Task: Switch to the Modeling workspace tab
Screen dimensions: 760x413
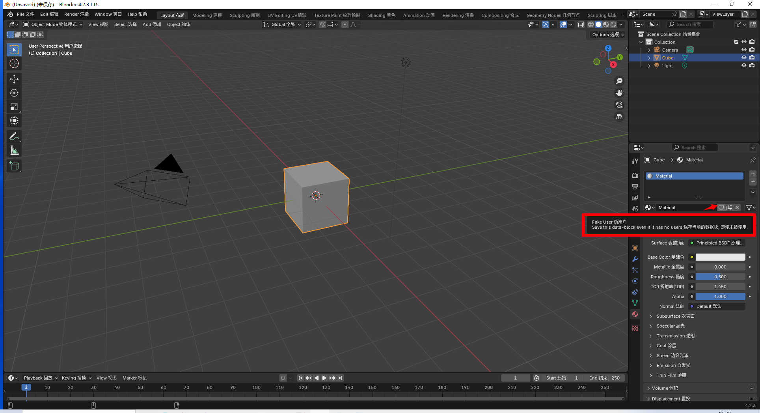Action: click(207, 15)
